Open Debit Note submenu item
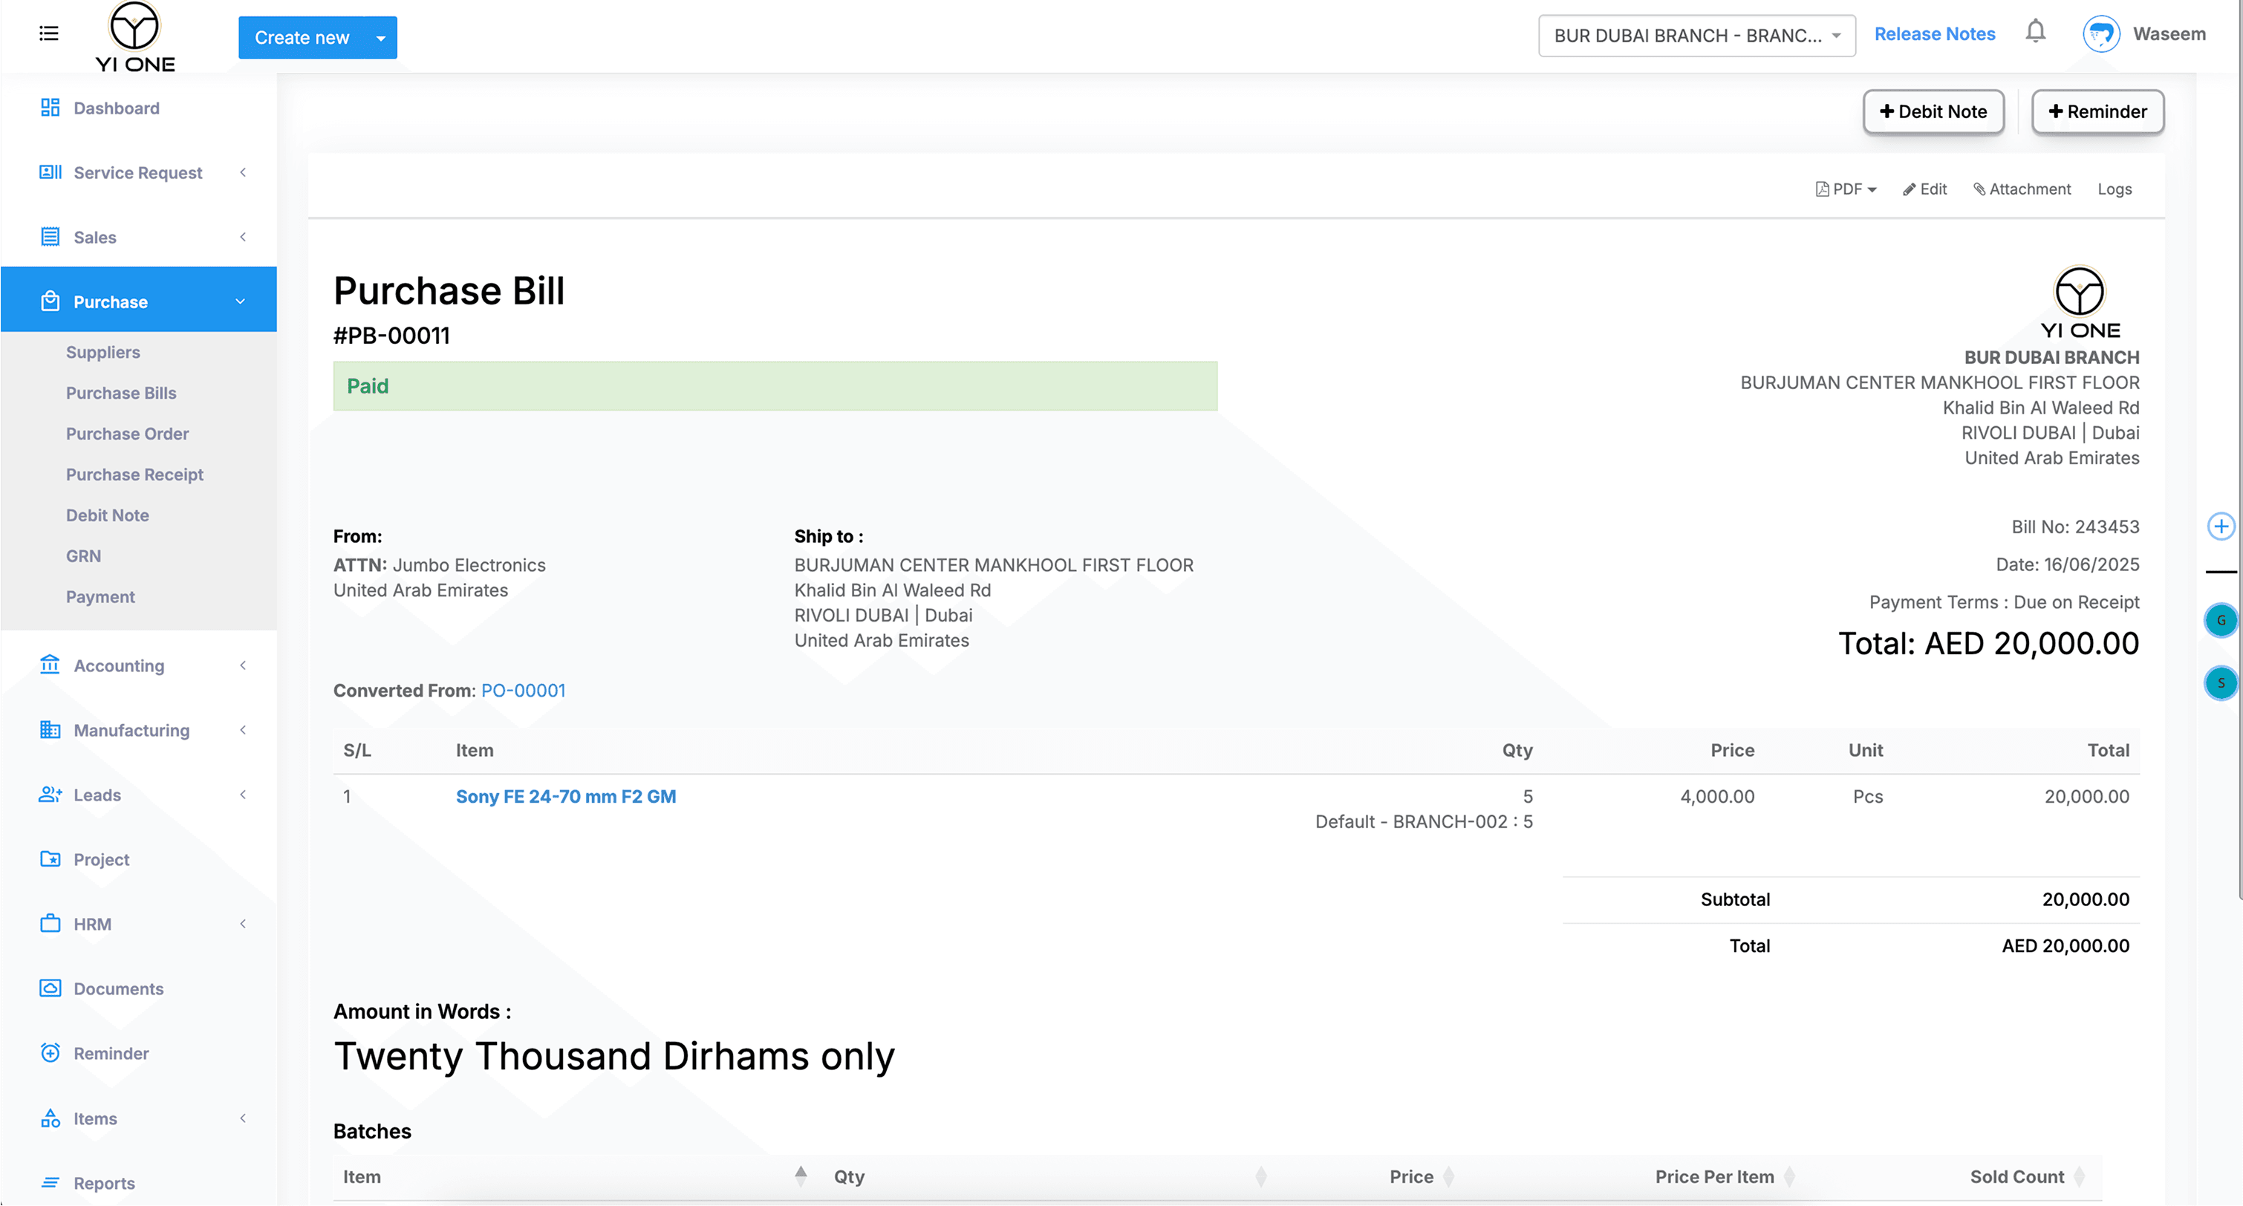 pos(107,515)
